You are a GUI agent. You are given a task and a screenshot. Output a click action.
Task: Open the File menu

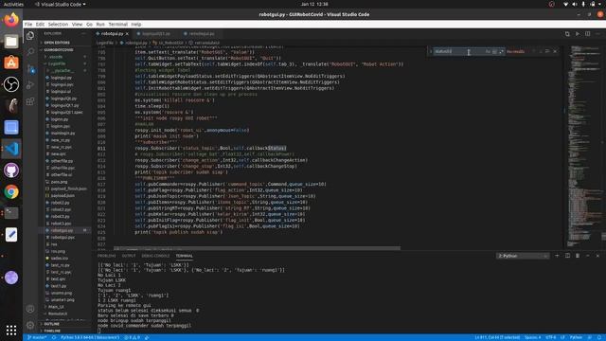(28, 24)
